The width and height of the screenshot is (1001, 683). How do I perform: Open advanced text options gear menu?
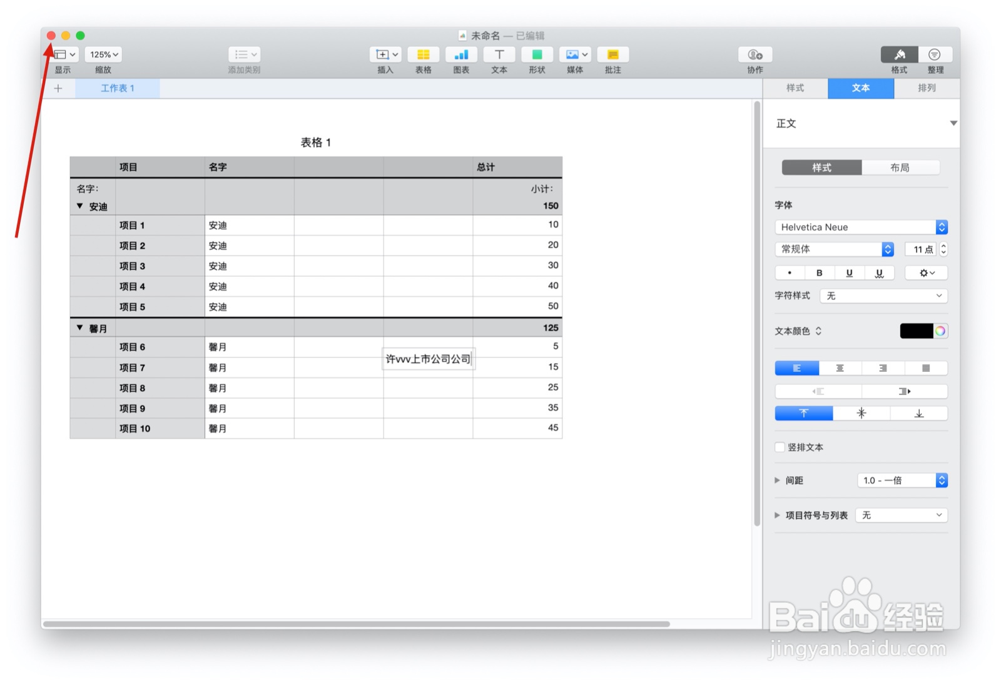[927, 272]
